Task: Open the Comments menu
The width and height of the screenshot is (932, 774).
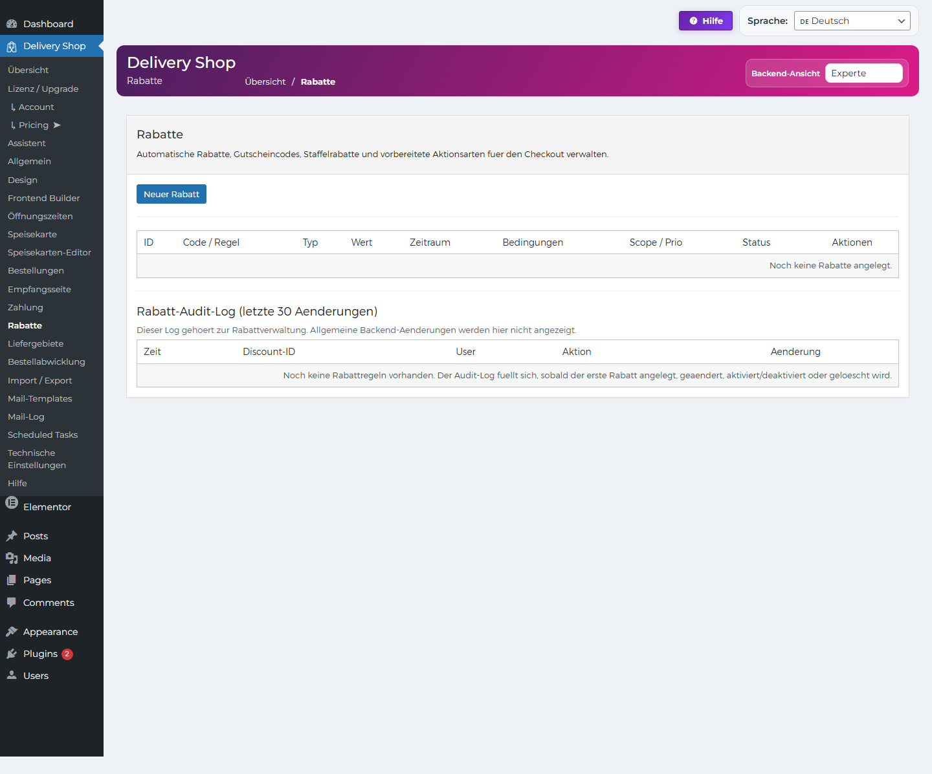Action: pos(52,603)
